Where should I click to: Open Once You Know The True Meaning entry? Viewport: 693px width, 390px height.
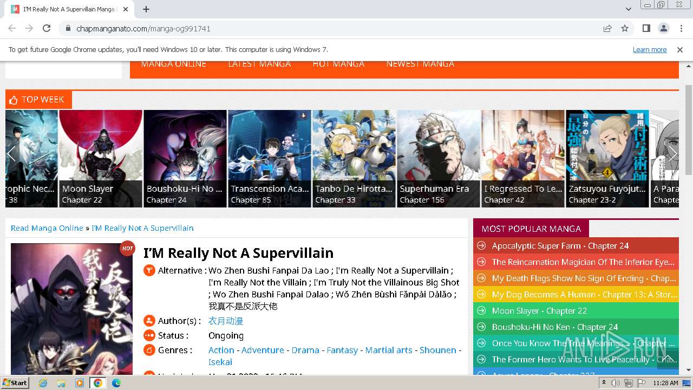point(584,343)
